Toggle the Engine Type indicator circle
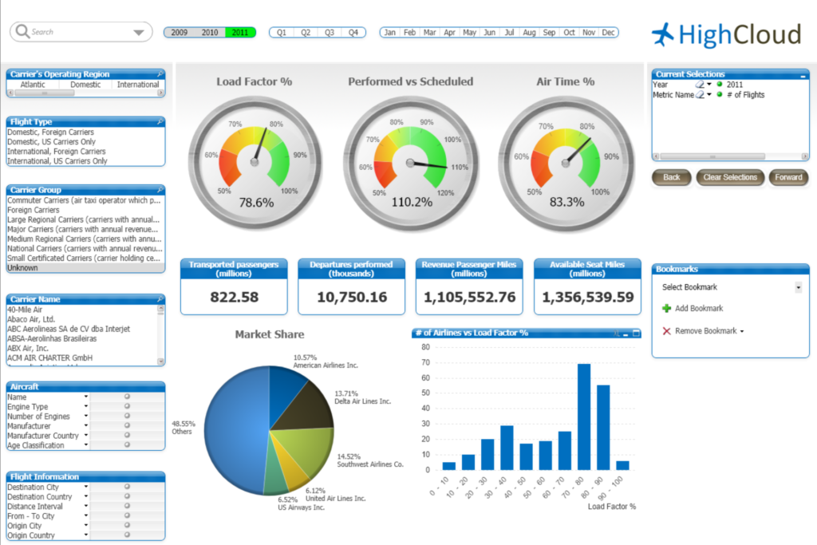The height and width of the screenshot is (545, 817). [x=127, y=406]
